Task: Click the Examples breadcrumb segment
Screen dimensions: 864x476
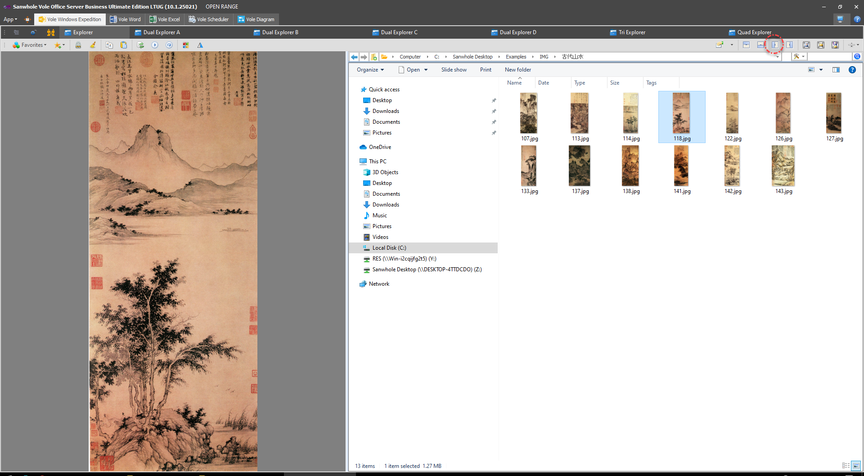Action: pyautogui.click(x=516, y=57)
